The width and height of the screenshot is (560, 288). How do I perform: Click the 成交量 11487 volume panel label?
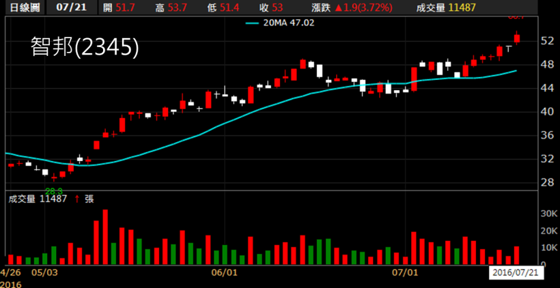(x=38, y=199)
